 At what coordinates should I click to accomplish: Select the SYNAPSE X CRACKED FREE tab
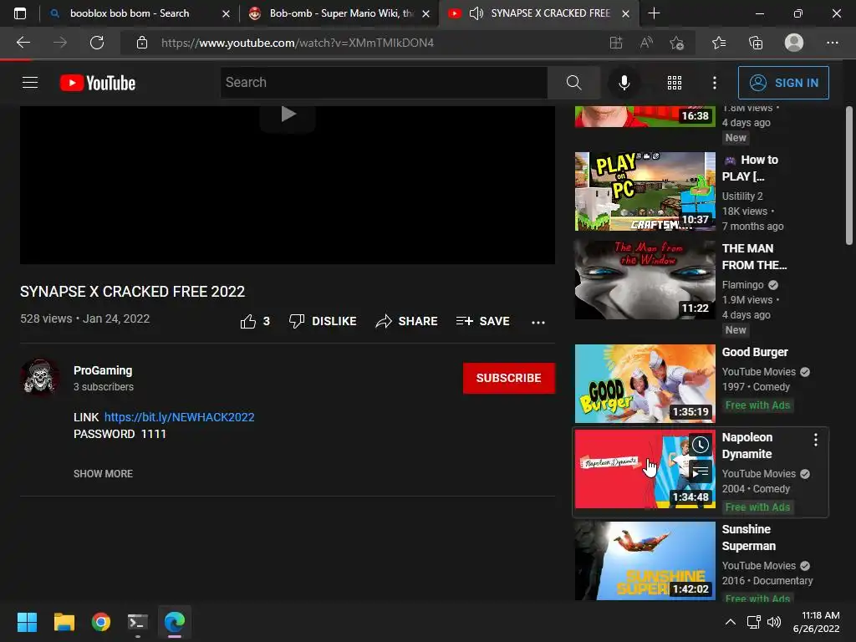coord(550,13)
